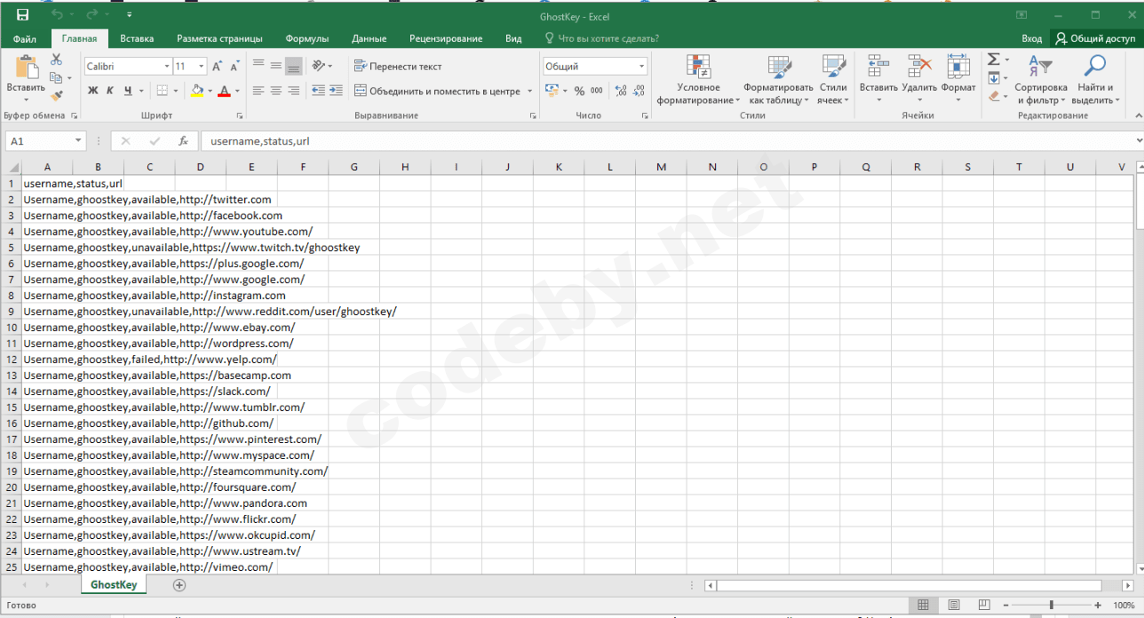Toggle italic formatting (К)

tap(110, 91)
